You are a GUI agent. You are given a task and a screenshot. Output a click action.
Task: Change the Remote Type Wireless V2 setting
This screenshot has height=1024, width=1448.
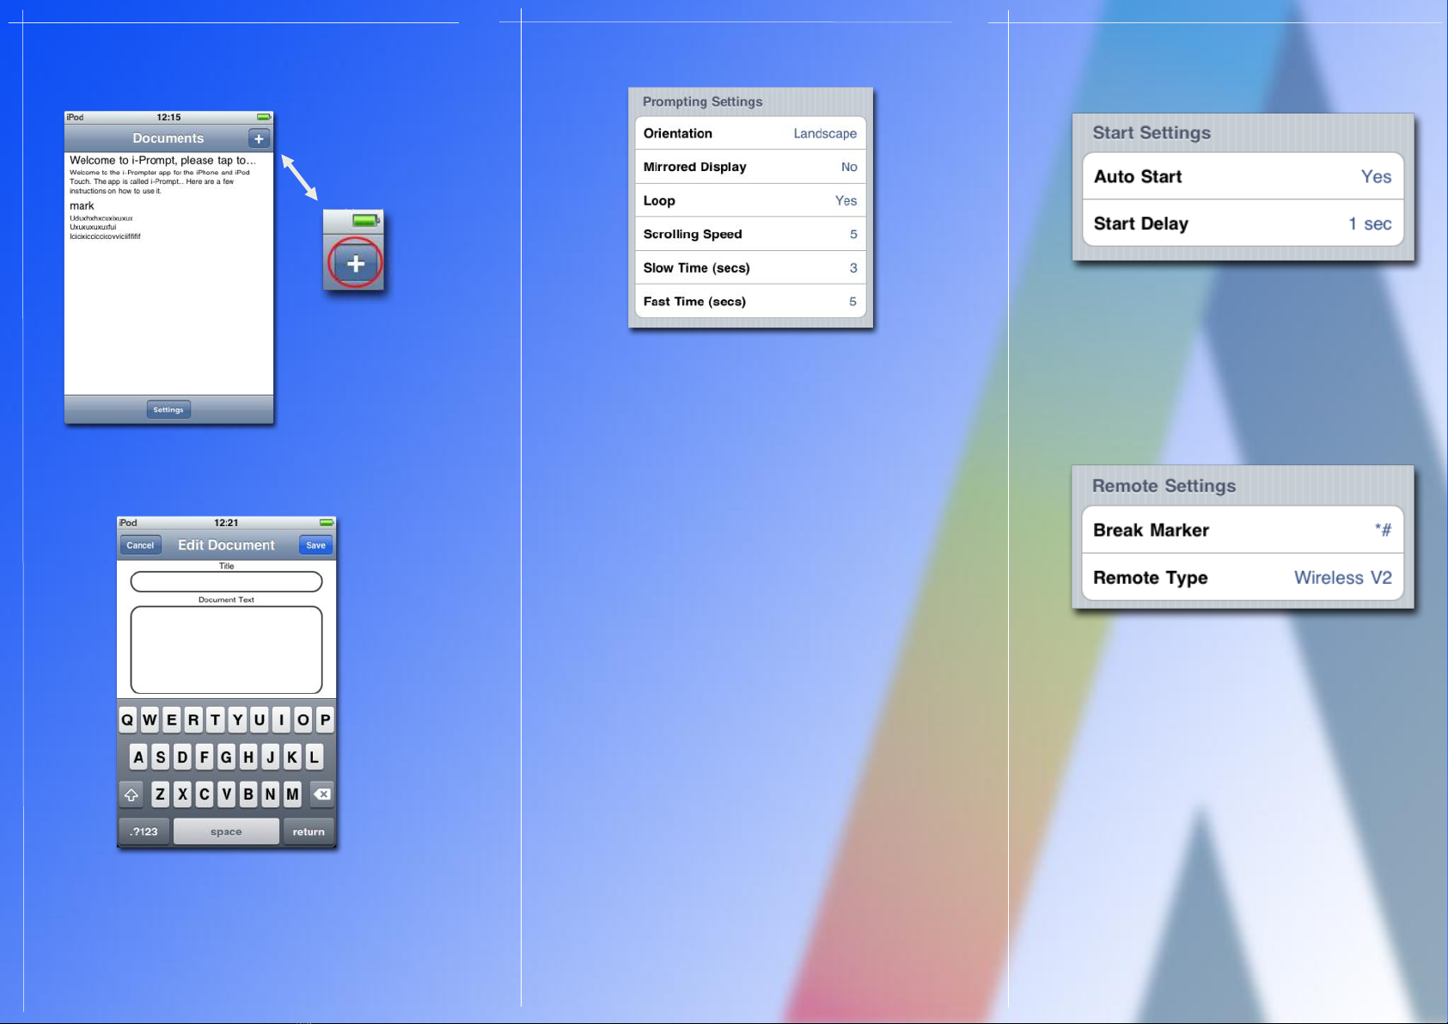[x=1243, y=577]
